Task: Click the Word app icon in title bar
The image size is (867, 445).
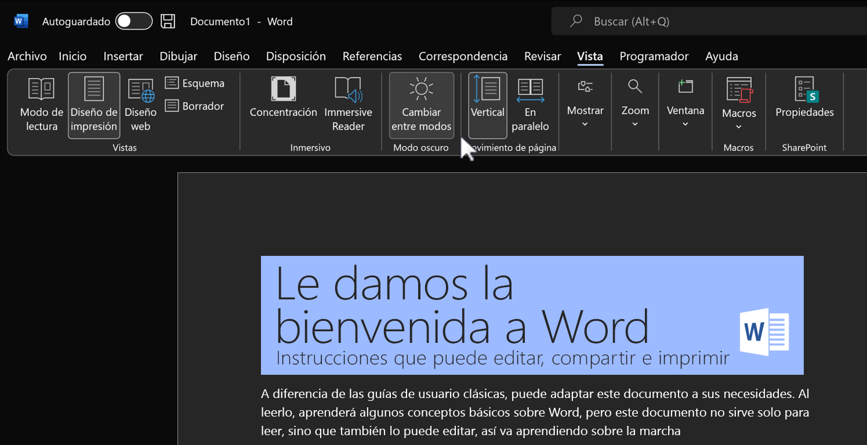Action: point(21,21)
